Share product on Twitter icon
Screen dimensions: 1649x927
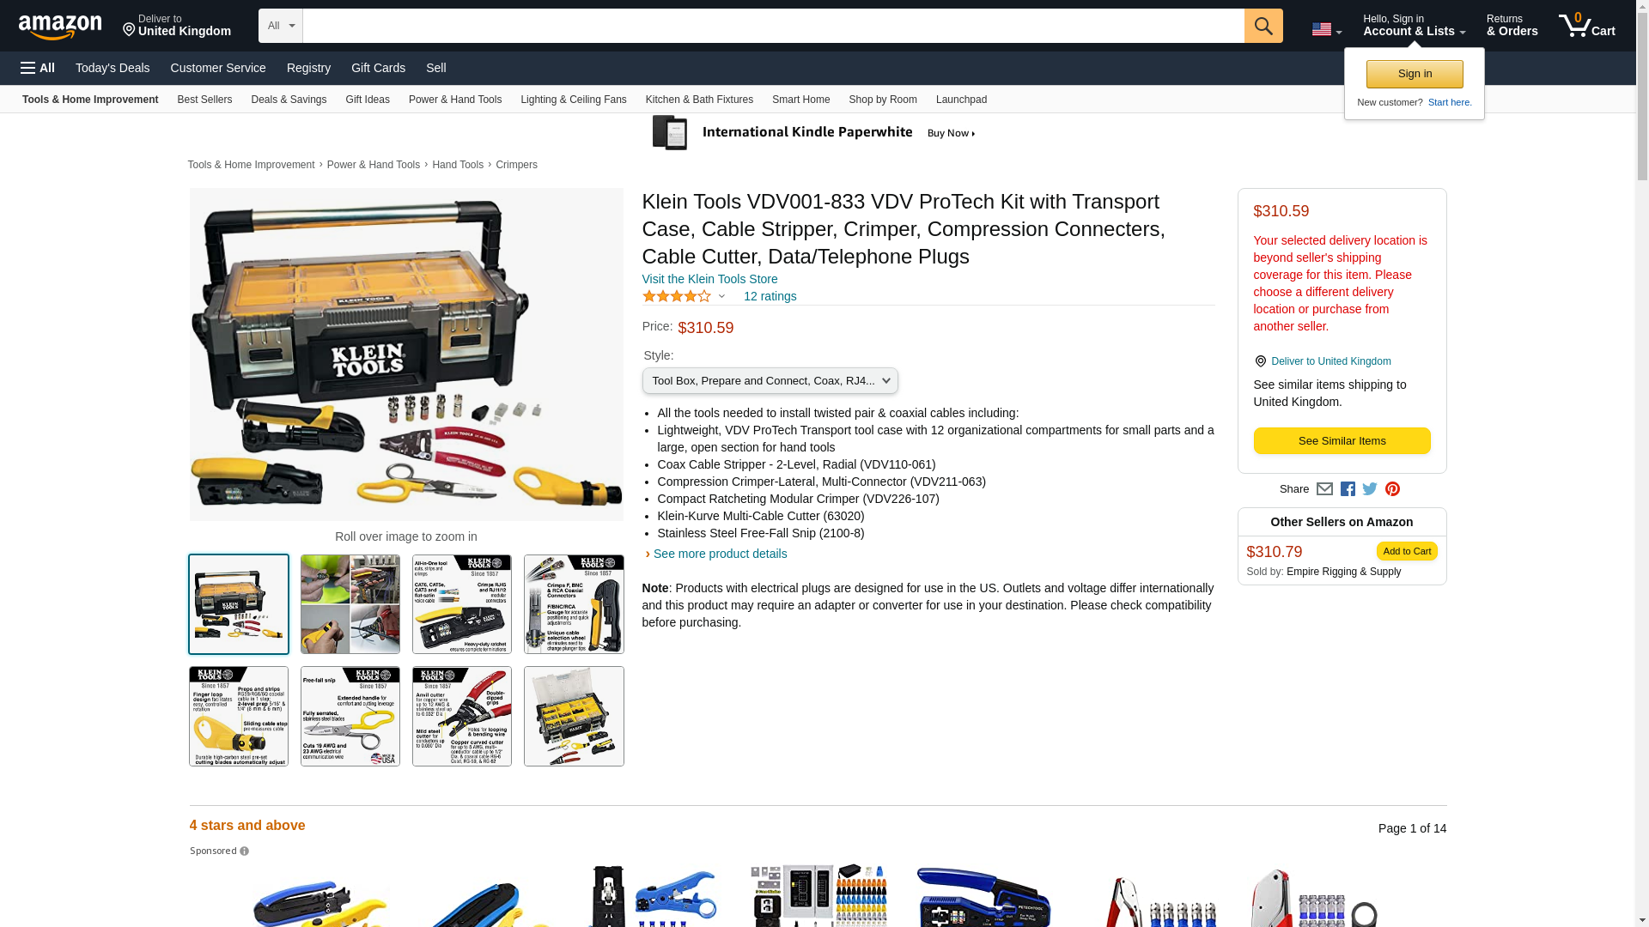[1370, 489]
